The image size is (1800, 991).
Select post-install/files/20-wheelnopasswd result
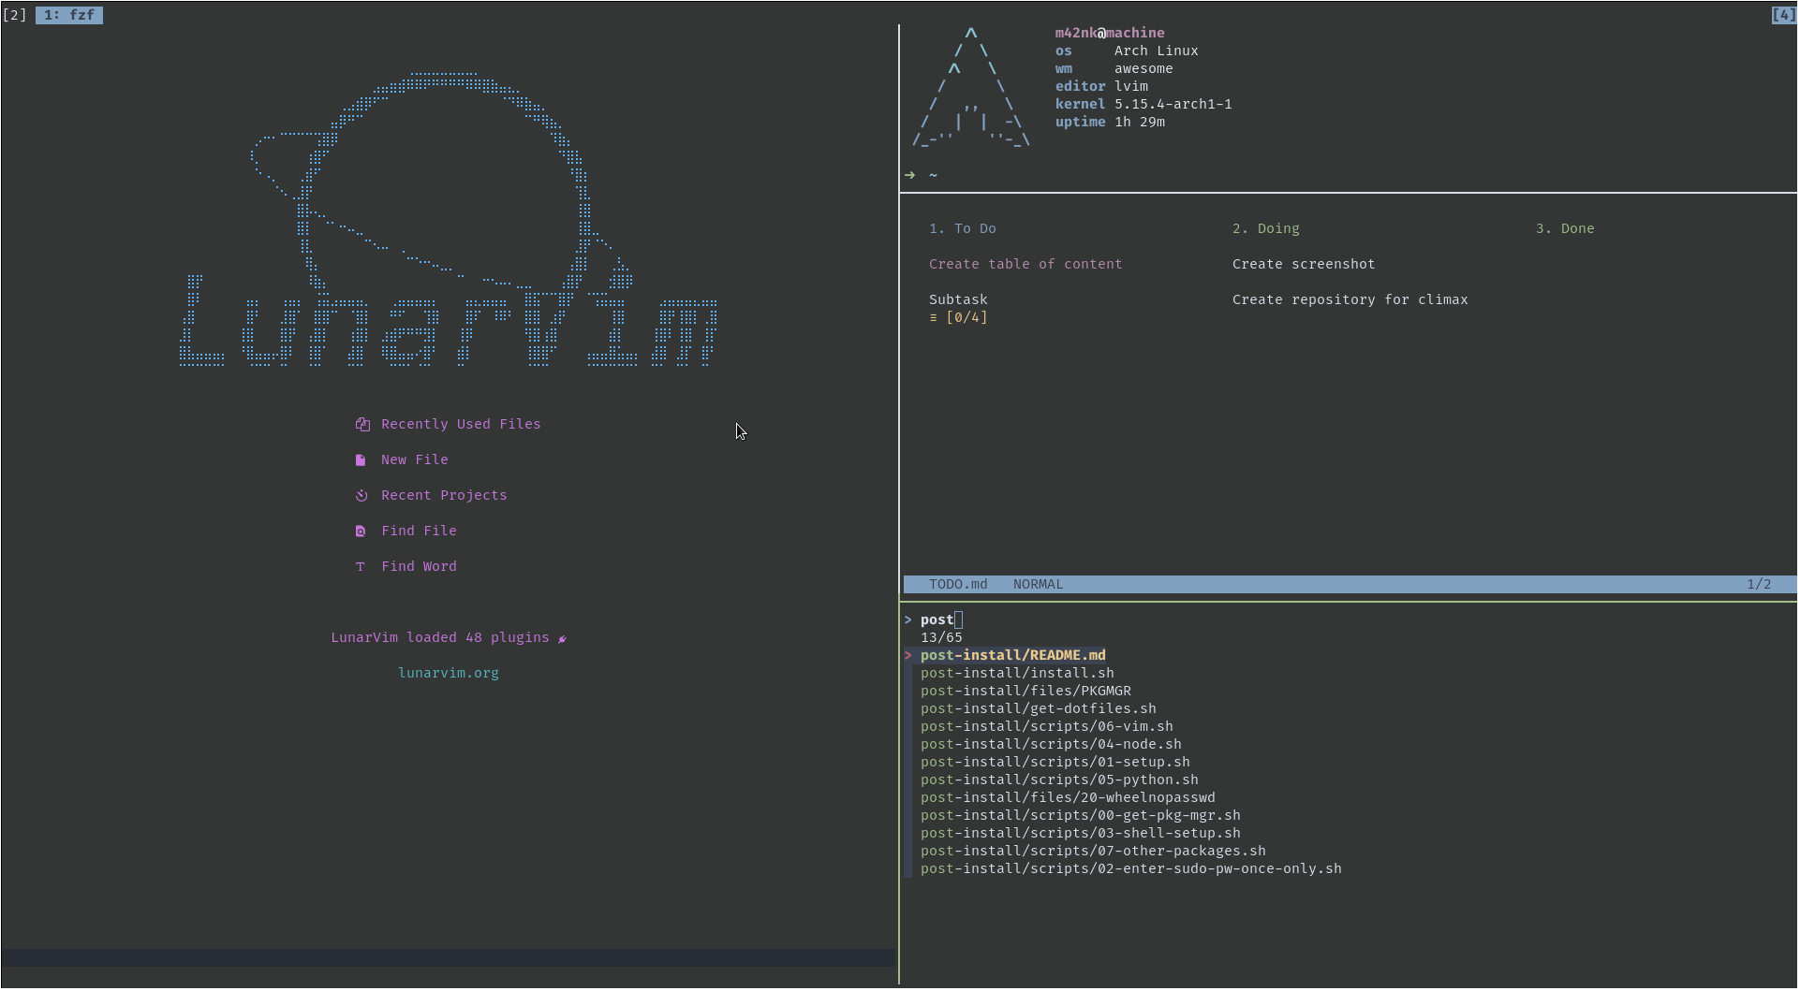pyautogui.click(x=1068, y=798)
